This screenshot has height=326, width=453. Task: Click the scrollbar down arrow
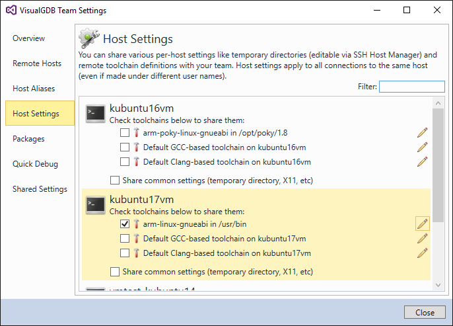coord(438,285)
